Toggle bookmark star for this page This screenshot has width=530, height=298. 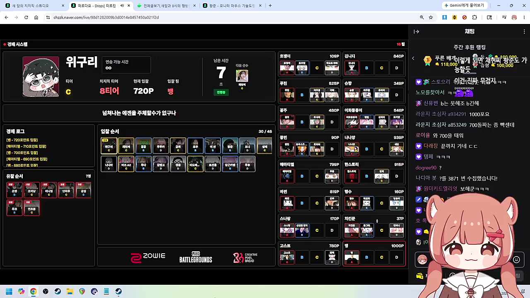(431, 17)
